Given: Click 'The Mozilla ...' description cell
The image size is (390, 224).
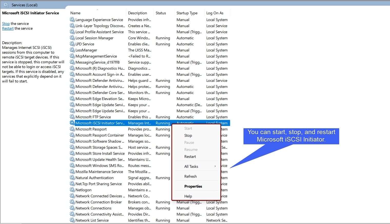Looking at the screenshot, I should [139, 172].
